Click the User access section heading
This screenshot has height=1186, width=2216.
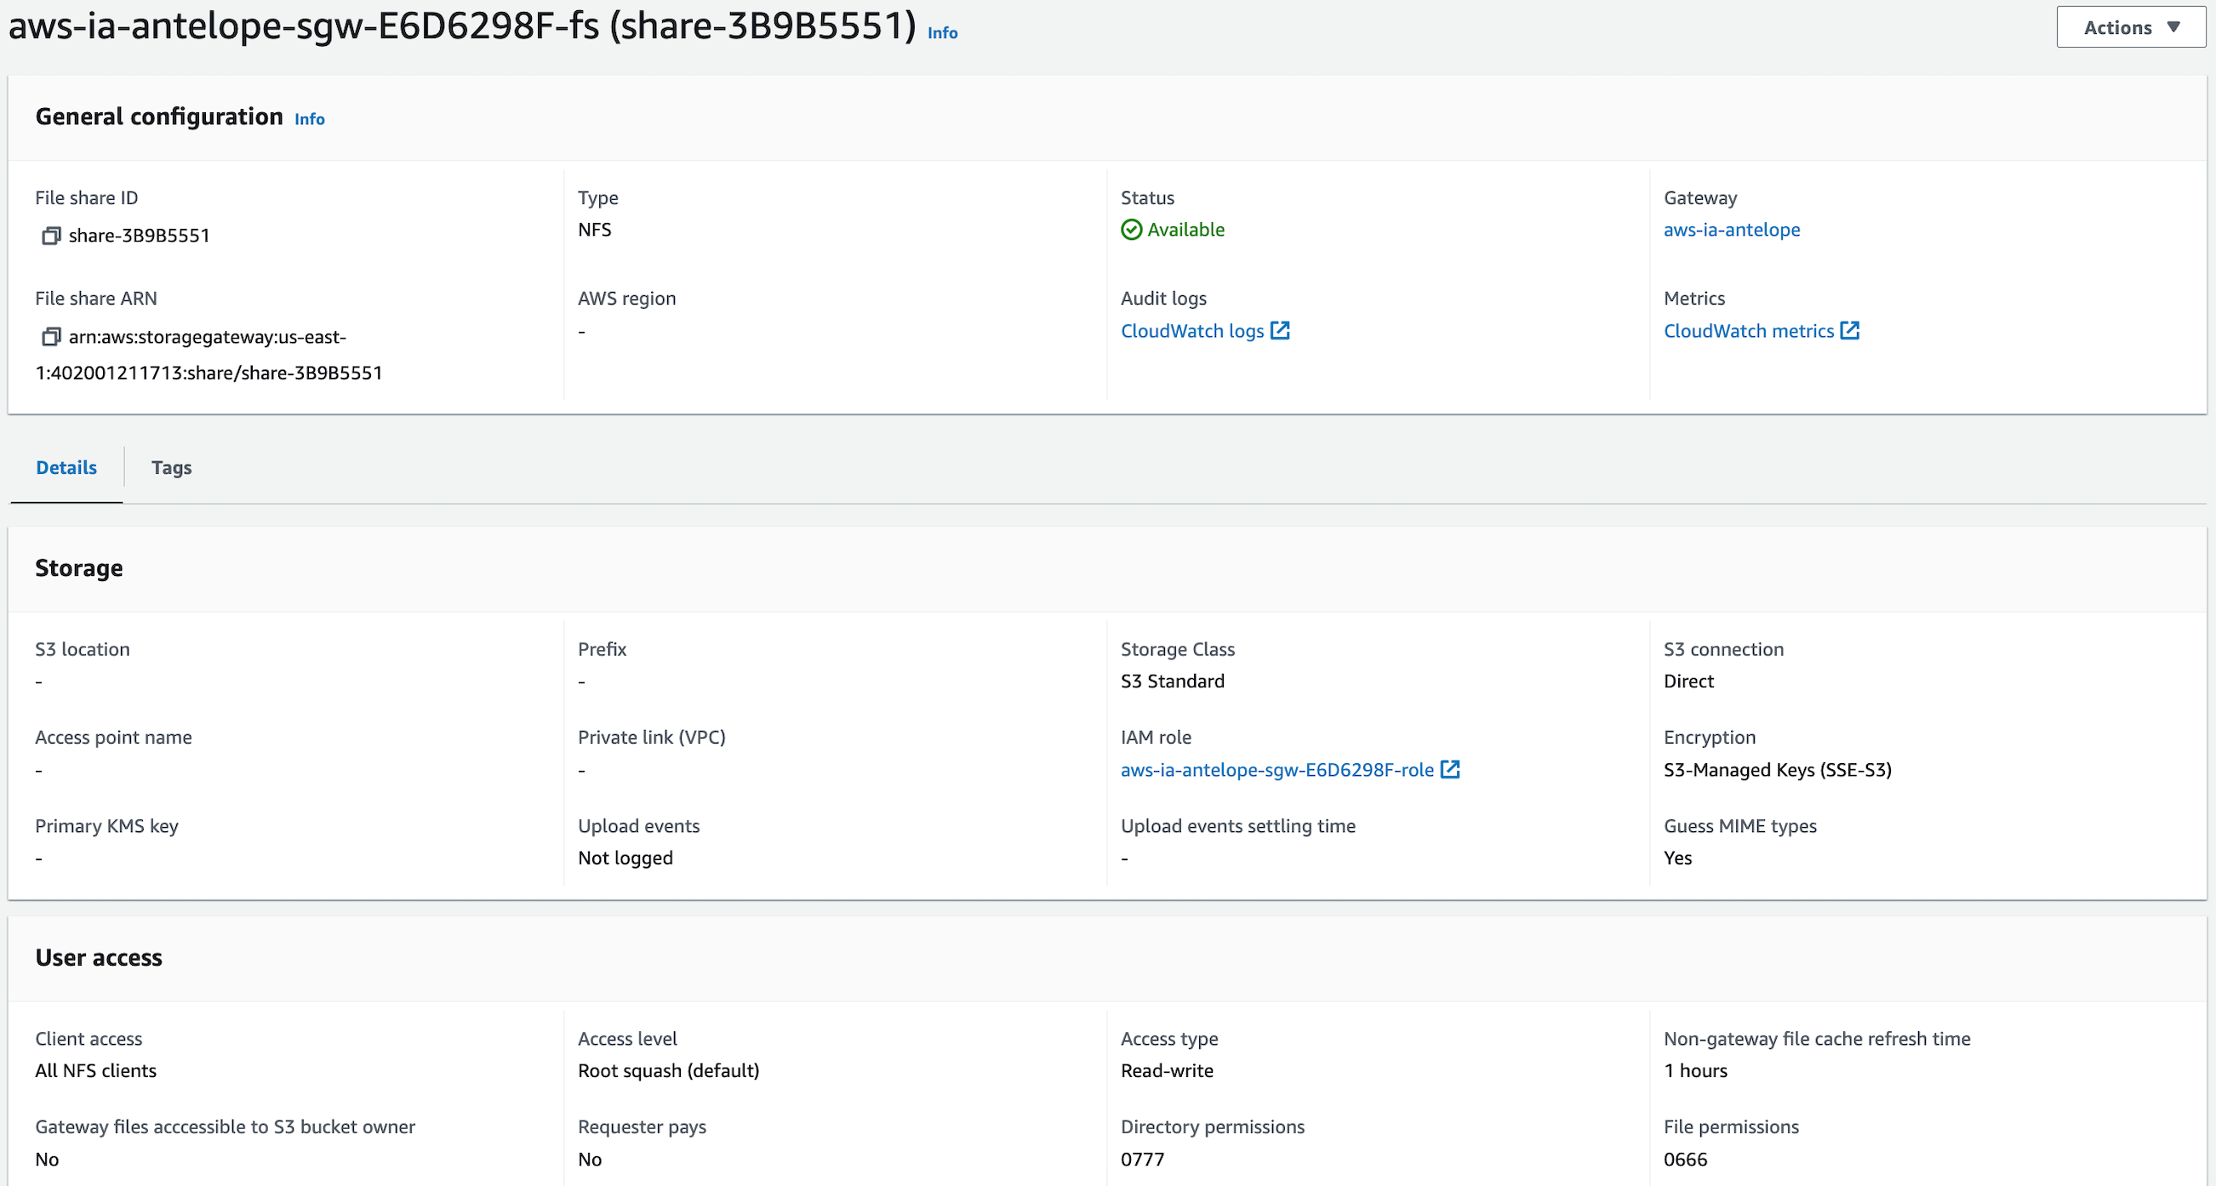click(98, 957)
